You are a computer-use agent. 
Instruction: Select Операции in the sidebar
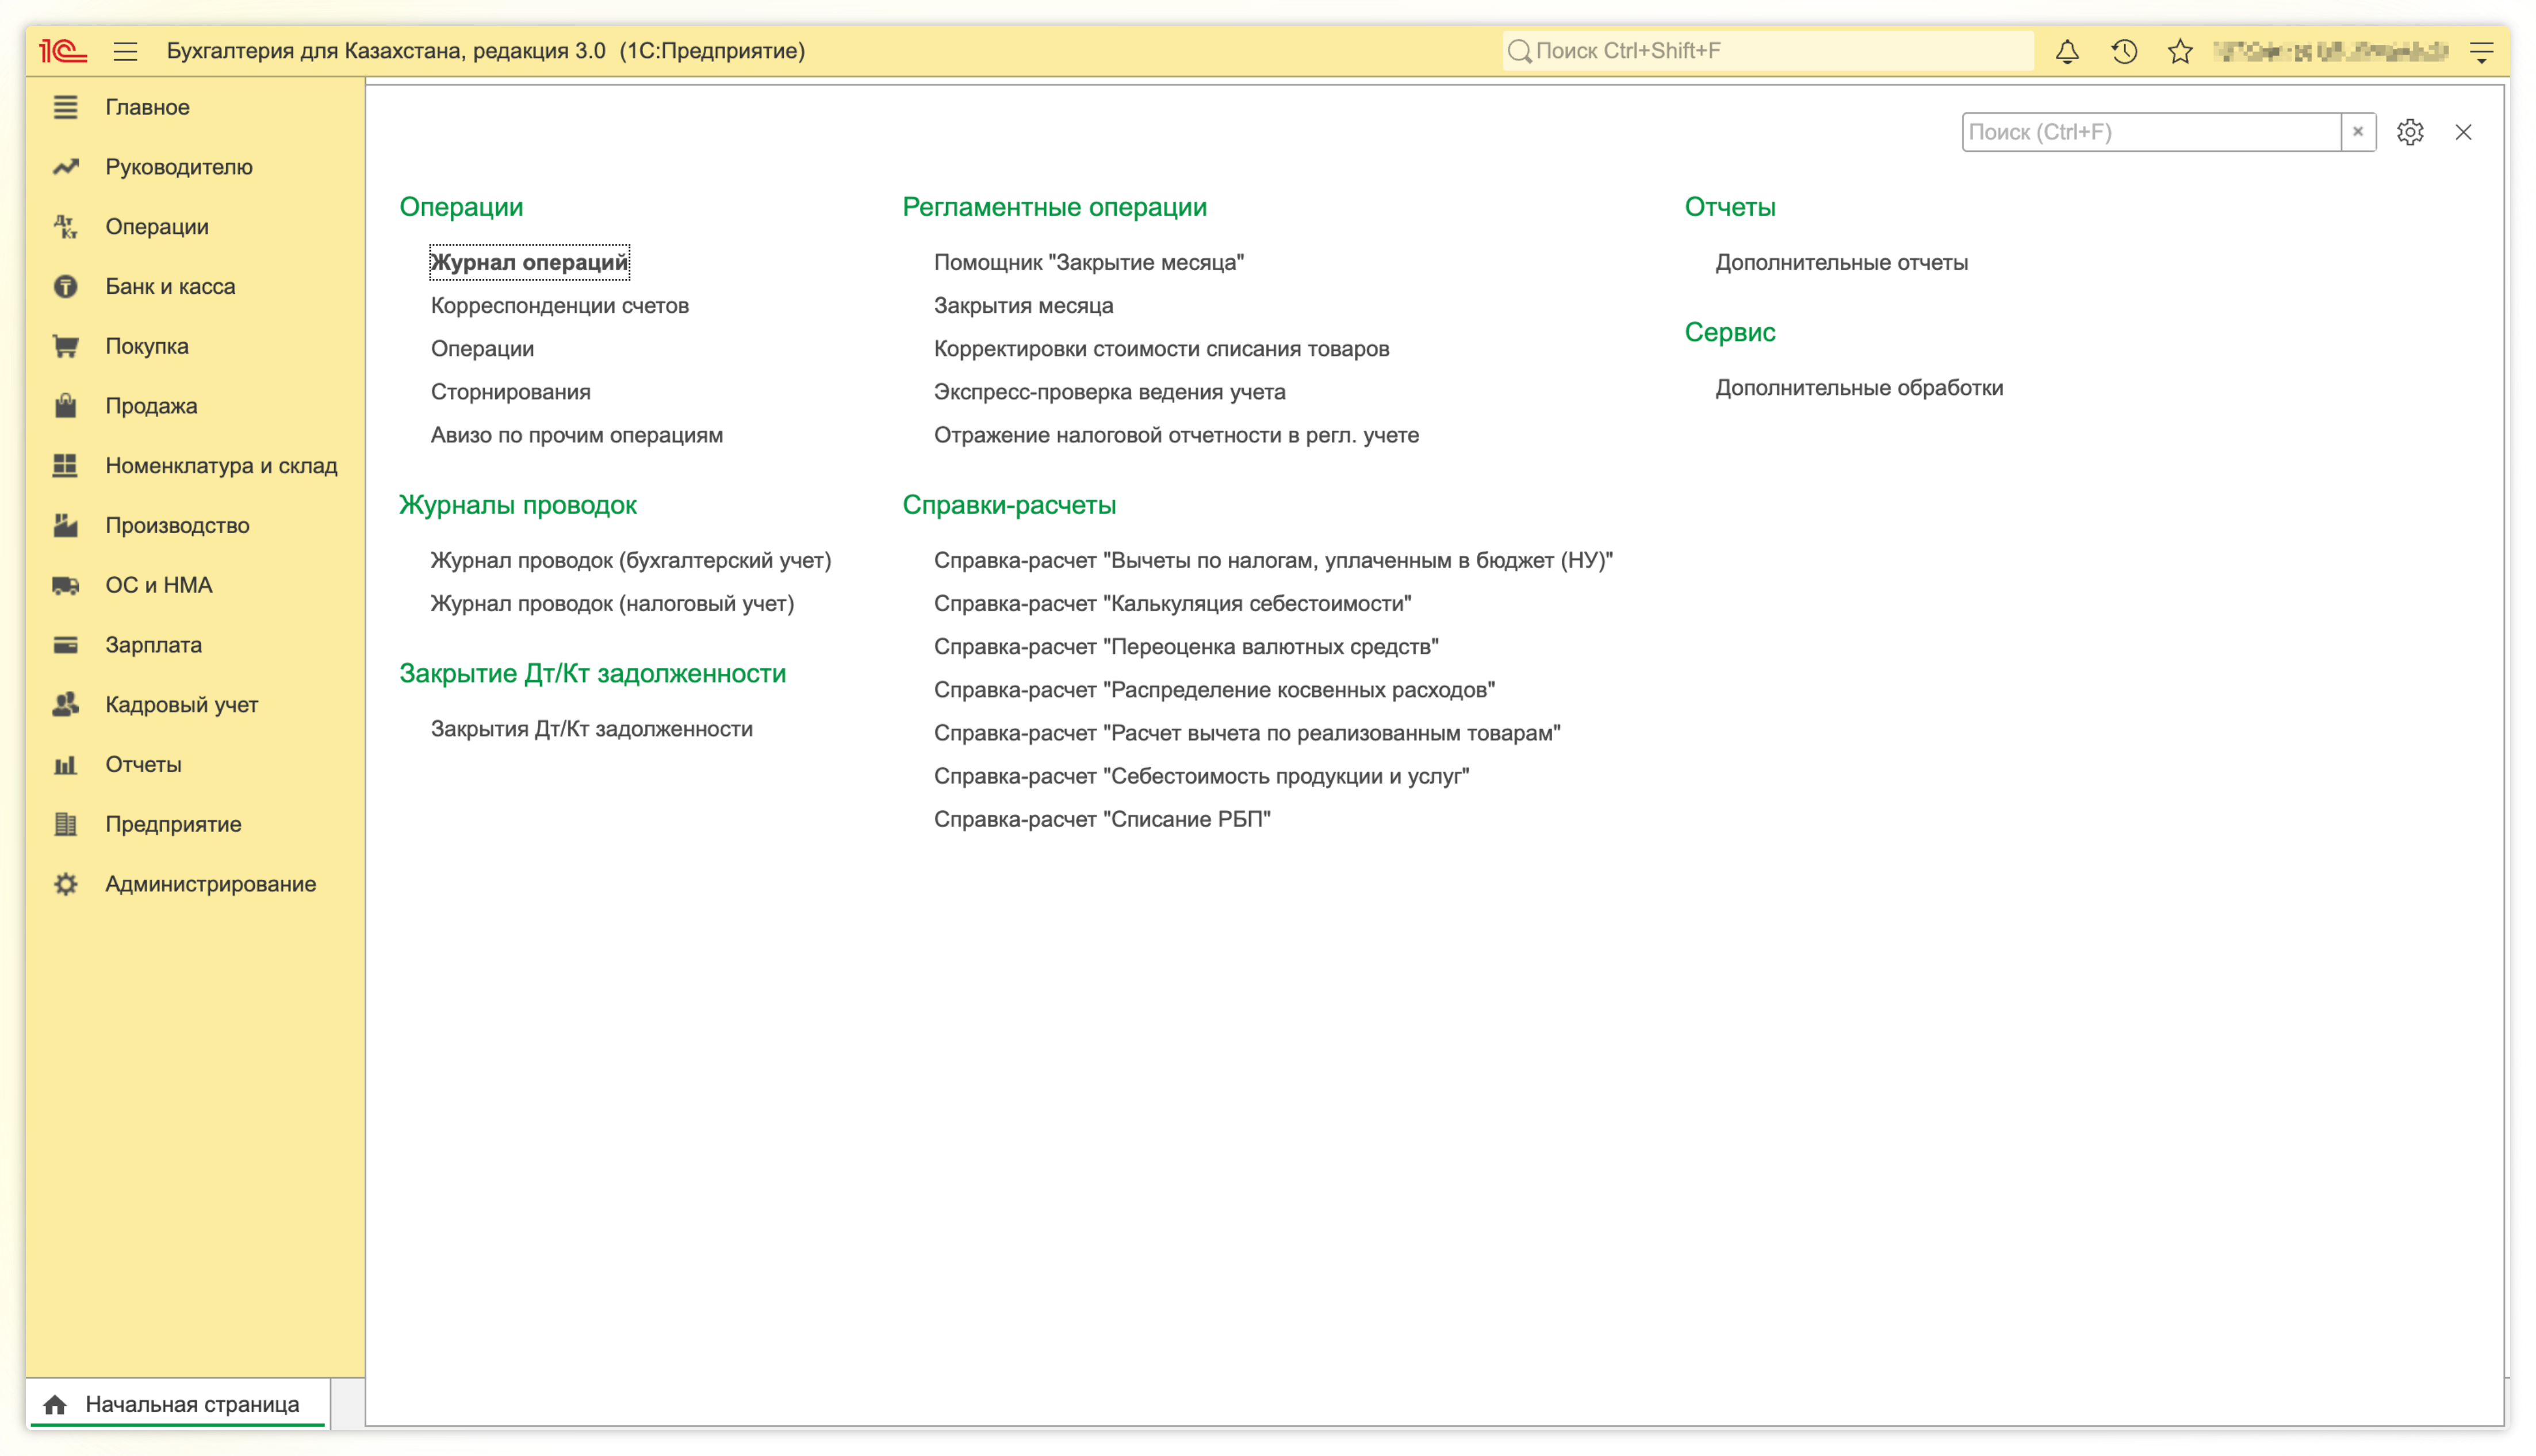coord(157,227)
